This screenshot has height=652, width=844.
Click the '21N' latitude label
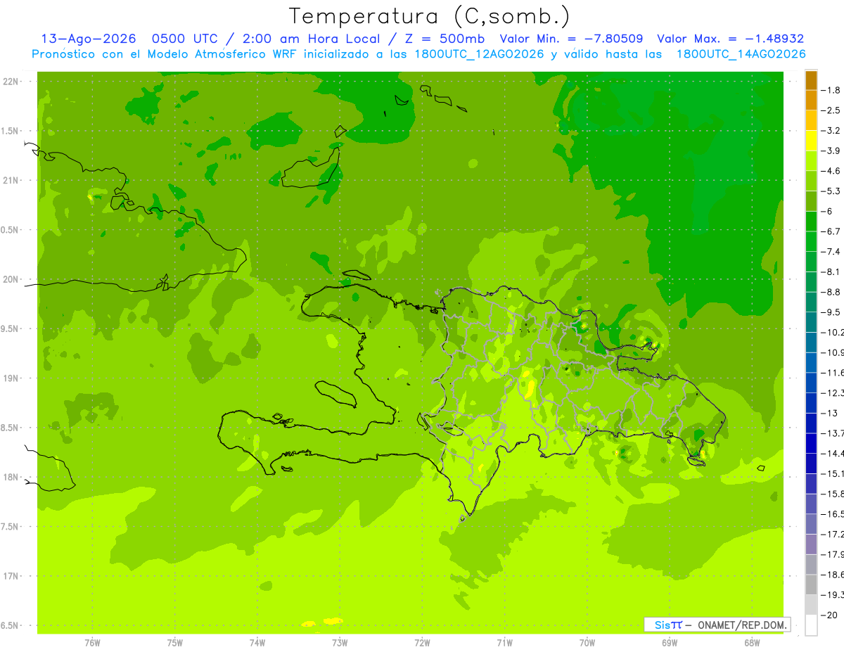pyautogui.click(x=11, y=181)
